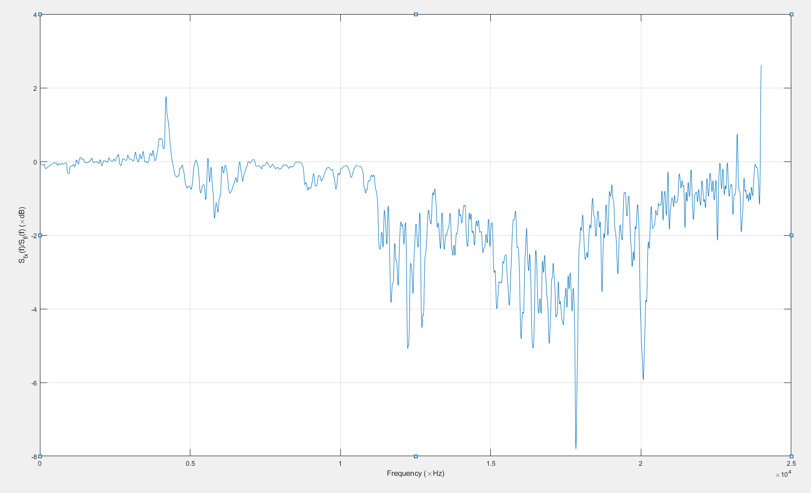Click the top-middle axes selection handle
811x493 pixels.
(x=416, y=15)
